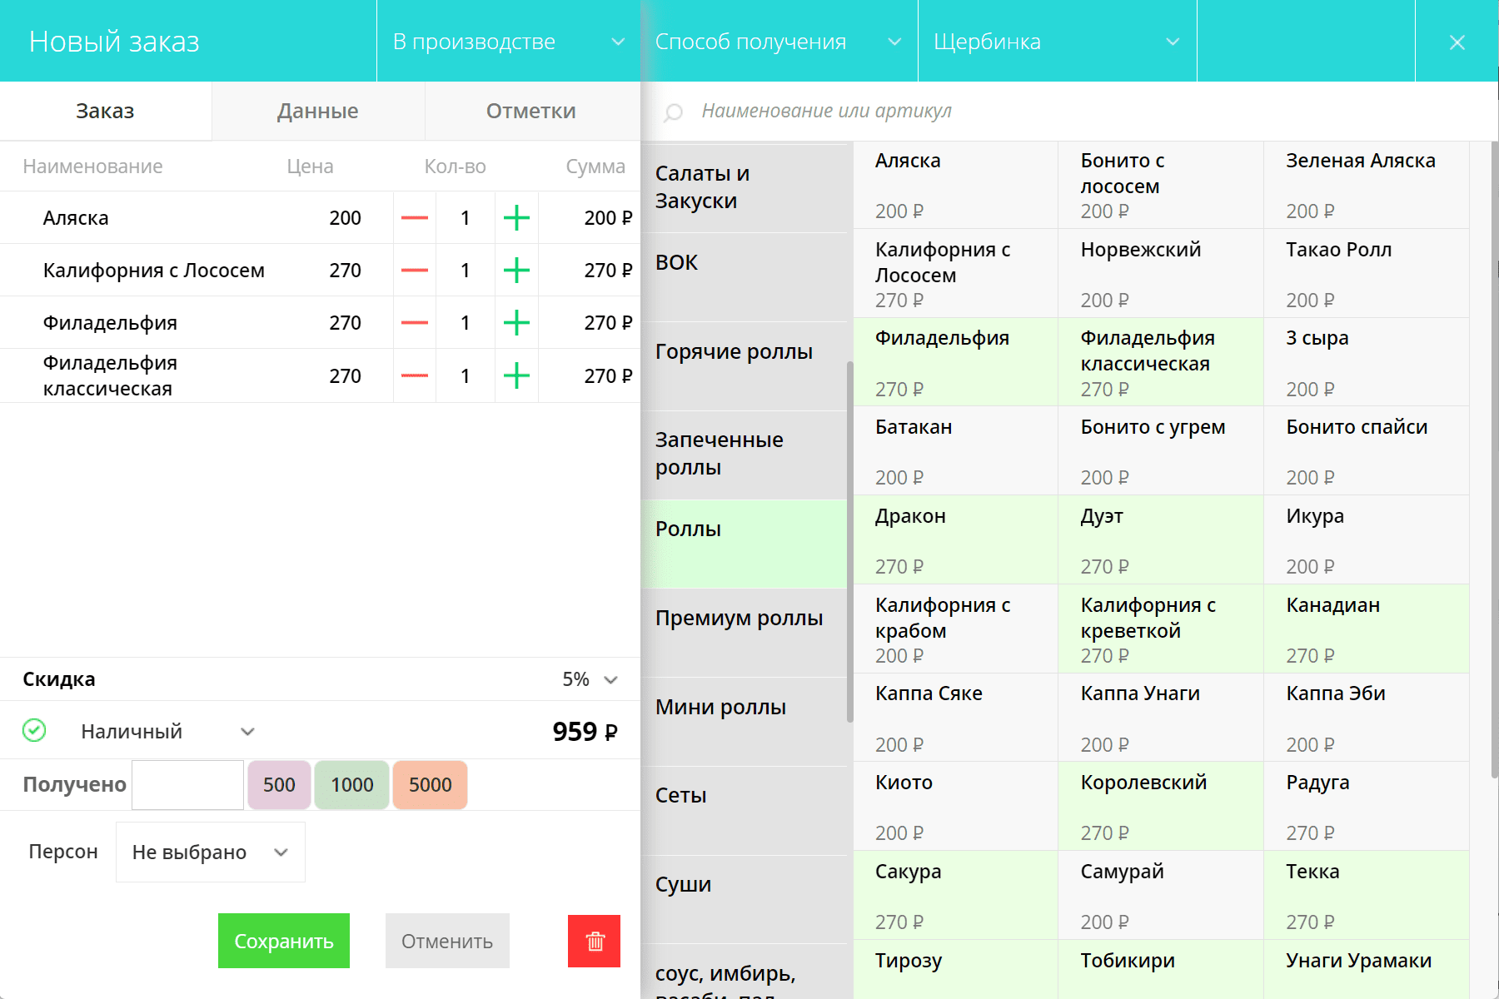Viewport: 1499px width, 999px height.
Task: Select the Суши category
Action: pos(744,899)
